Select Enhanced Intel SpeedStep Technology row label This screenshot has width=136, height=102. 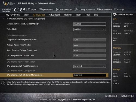coord(23,24)
